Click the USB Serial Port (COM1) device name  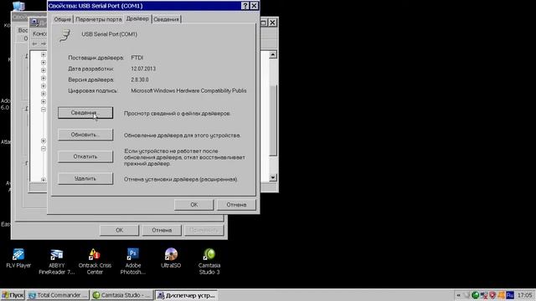[x=110, y=34]
